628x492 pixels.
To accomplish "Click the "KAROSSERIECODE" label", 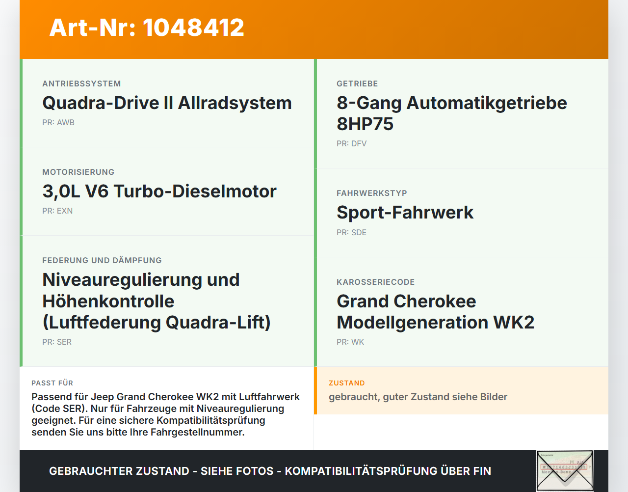I will pos(376,282).
